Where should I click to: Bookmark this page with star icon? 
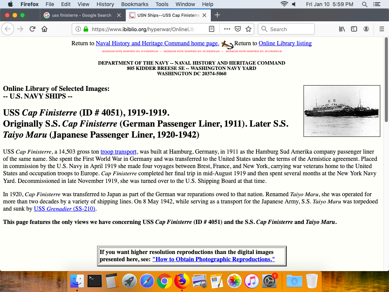[x=248, y=29]
